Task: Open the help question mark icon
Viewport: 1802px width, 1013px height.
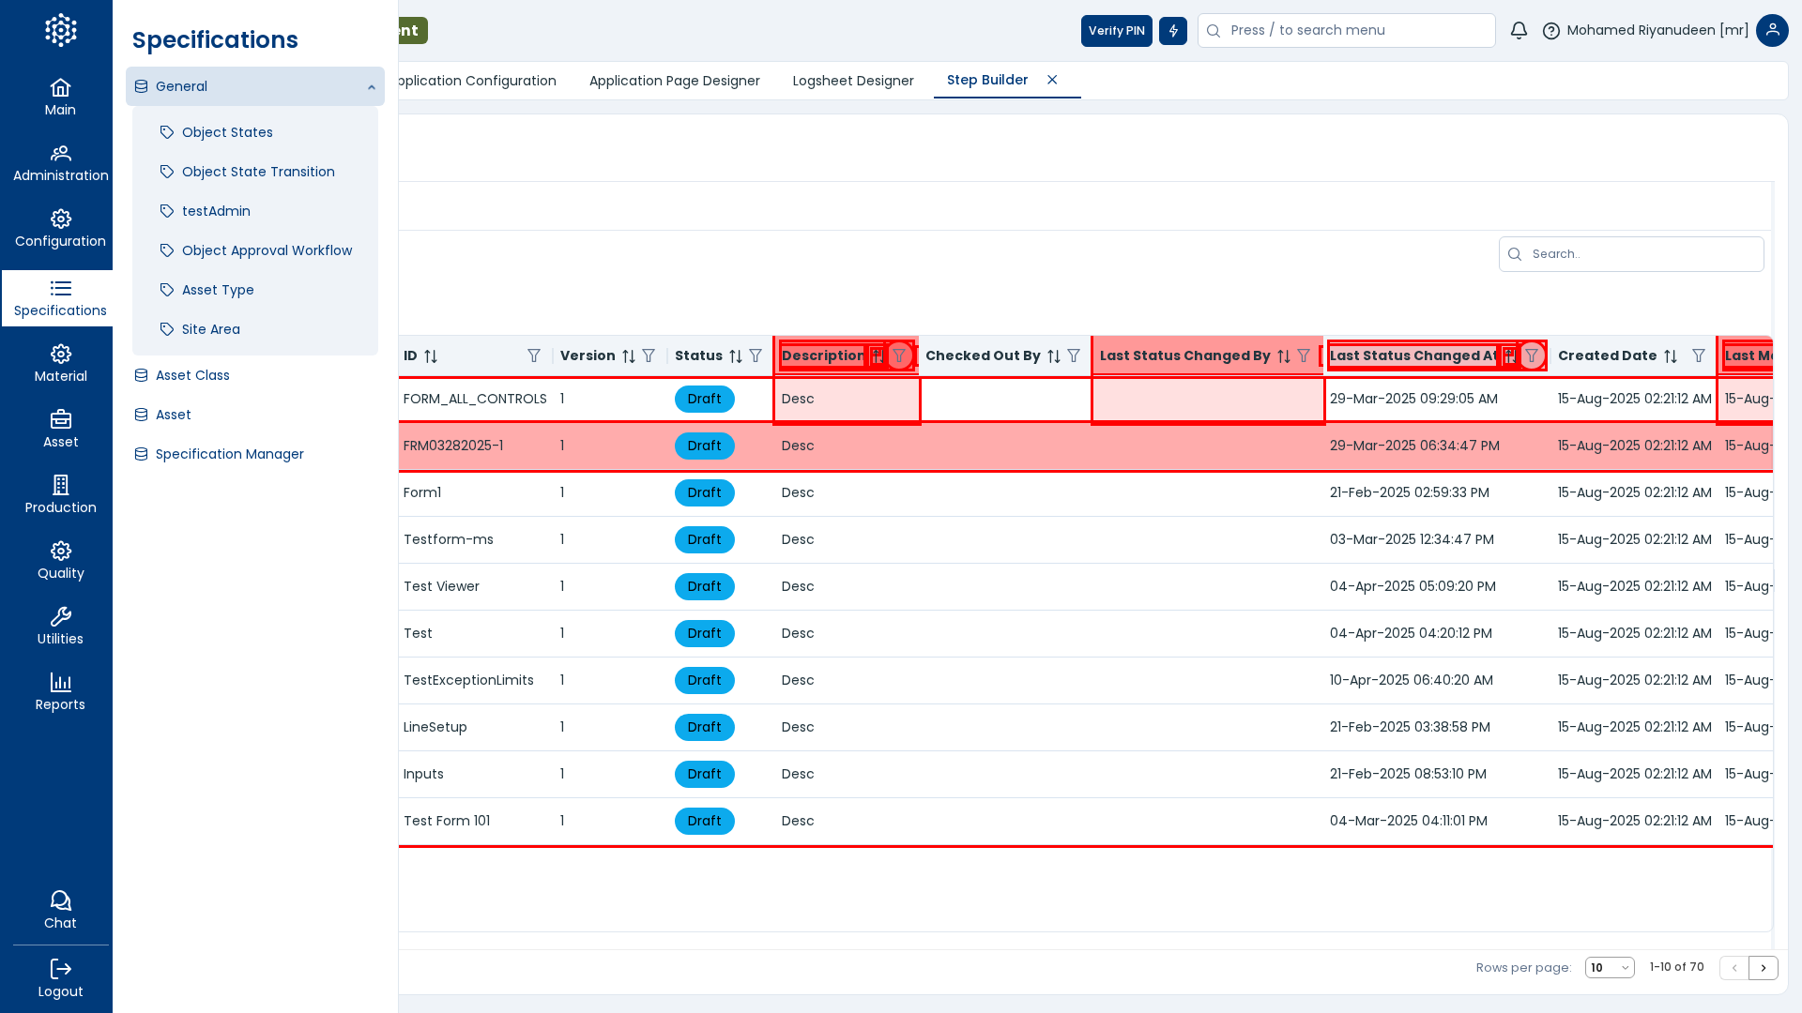Action: [1551, 31]
